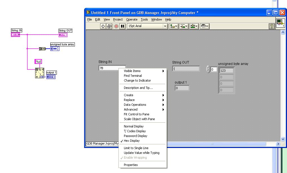Toggle Update Value while Typing
The width and height of the screenshot is (287, 173).
pos(143,153)
